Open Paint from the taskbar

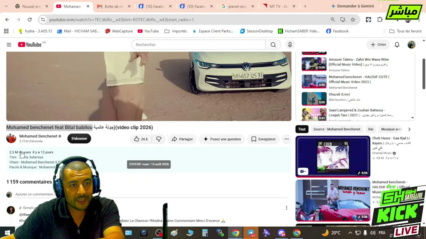click(x=174, y=233)
